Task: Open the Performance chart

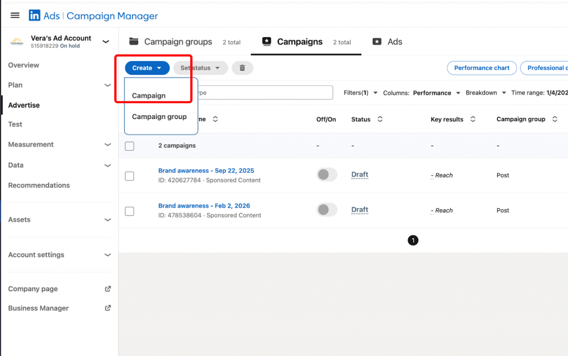Action: coord(481,68)
